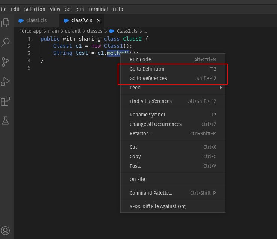
Task: Open the Testing beaker view
Action: [x=5, y=121]
